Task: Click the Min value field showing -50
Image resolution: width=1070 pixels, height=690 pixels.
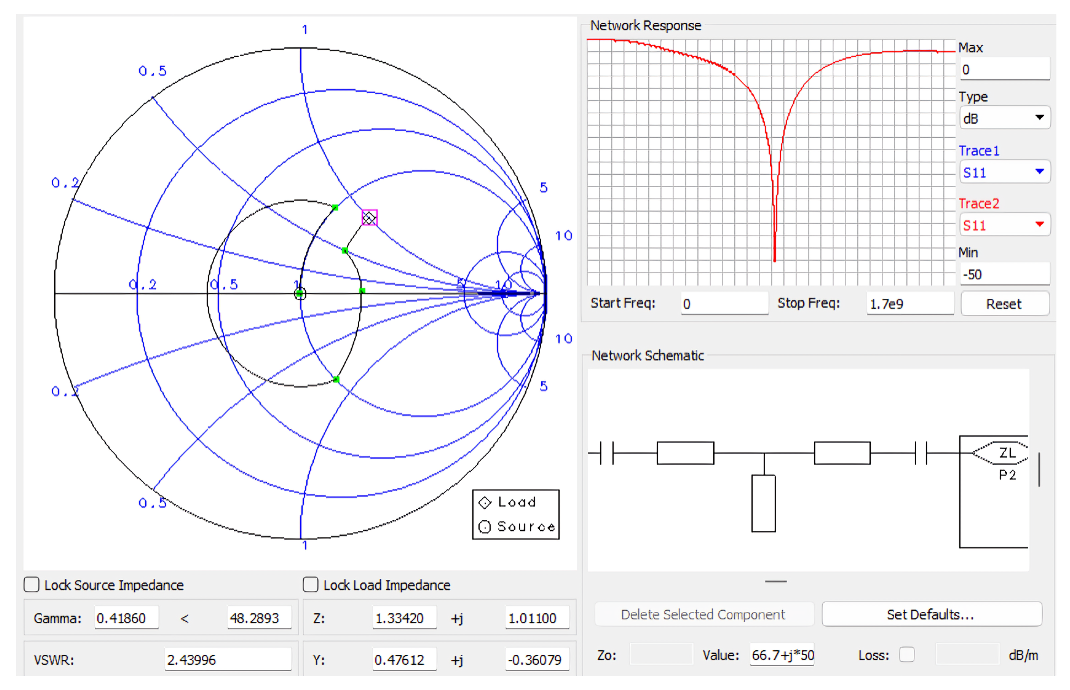Action: pyautogui.click(x=1005, y=274)
